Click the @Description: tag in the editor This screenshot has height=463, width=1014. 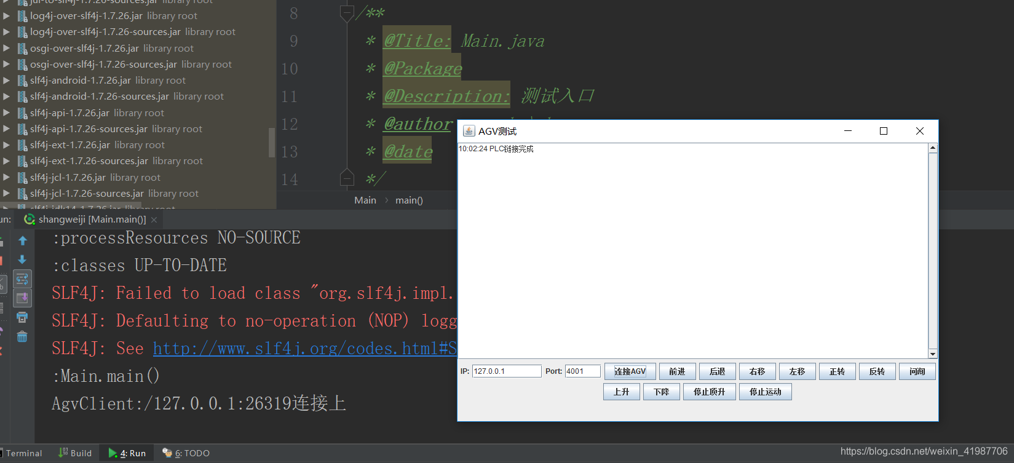(446, 95)
